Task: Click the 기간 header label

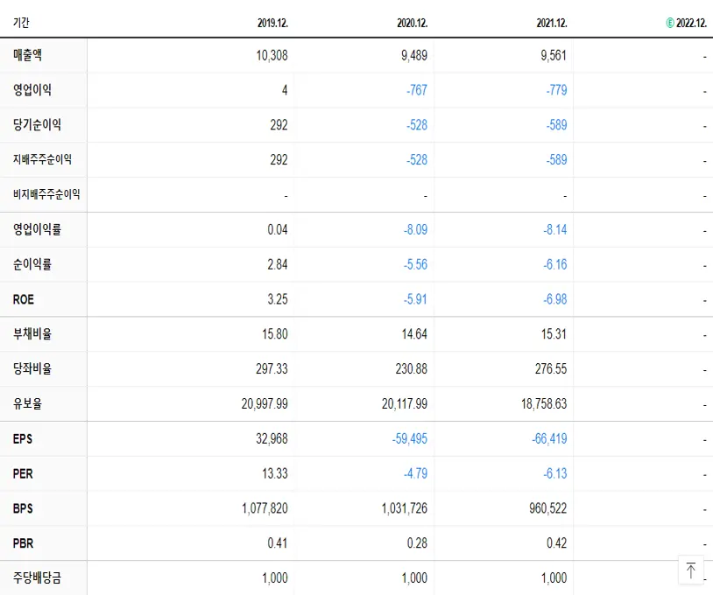Action: tap(21, 22)
